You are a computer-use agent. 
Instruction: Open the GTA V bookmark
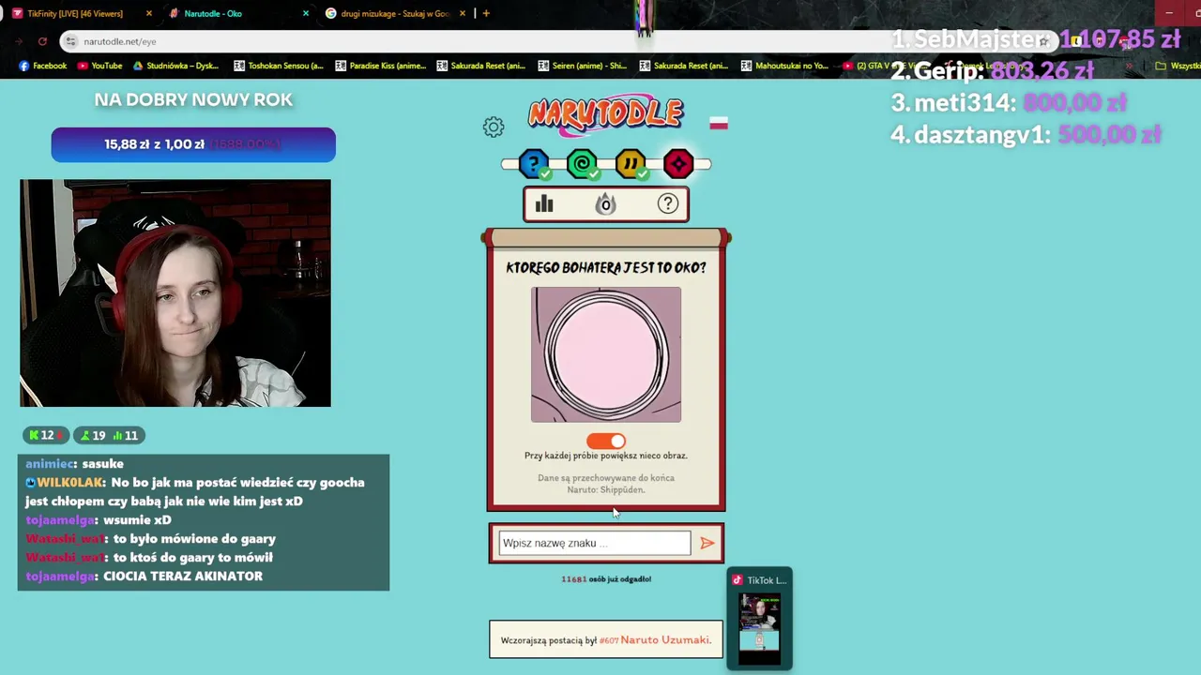[x=887, y=66]
